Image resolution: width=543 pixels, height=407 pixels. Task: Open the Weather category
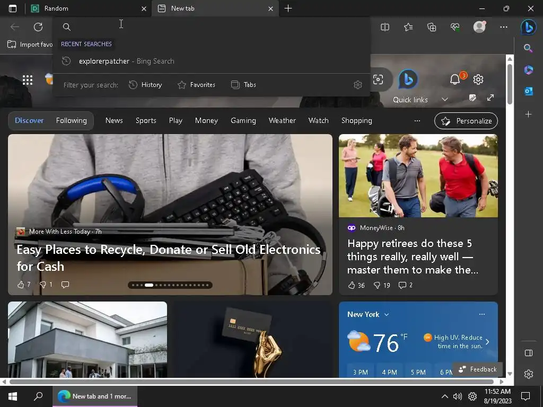click(282, 121)
